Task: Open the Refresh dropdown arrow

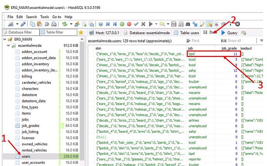Action: point(71,24)
